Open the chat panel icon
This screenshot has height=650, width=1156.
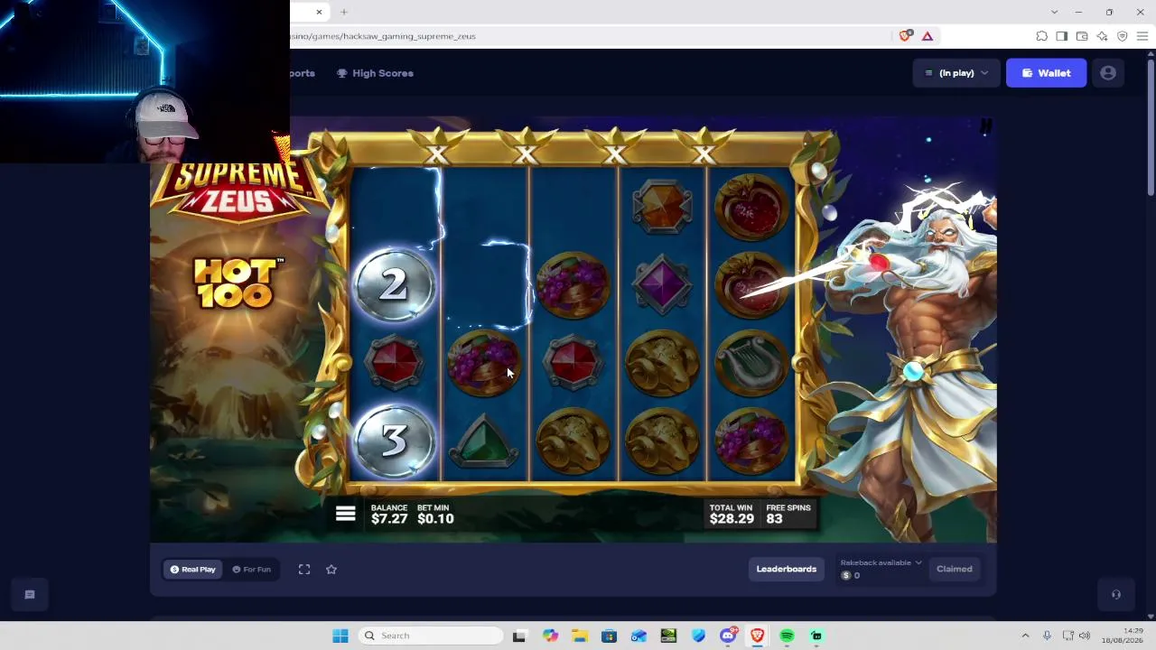tap(30, 594)
